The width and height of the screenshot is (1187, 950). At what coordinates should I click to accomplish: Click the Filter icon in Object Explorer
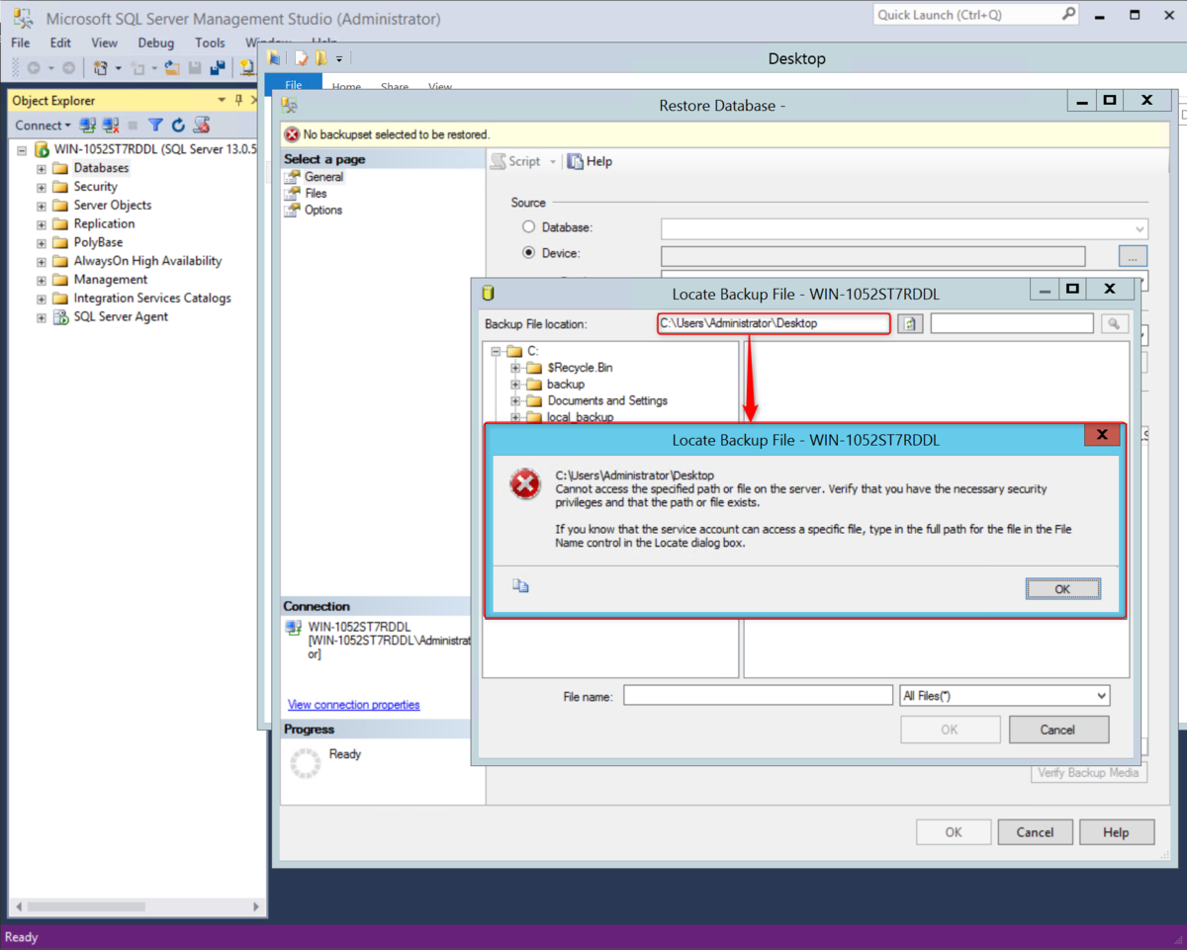coord(155,126)
